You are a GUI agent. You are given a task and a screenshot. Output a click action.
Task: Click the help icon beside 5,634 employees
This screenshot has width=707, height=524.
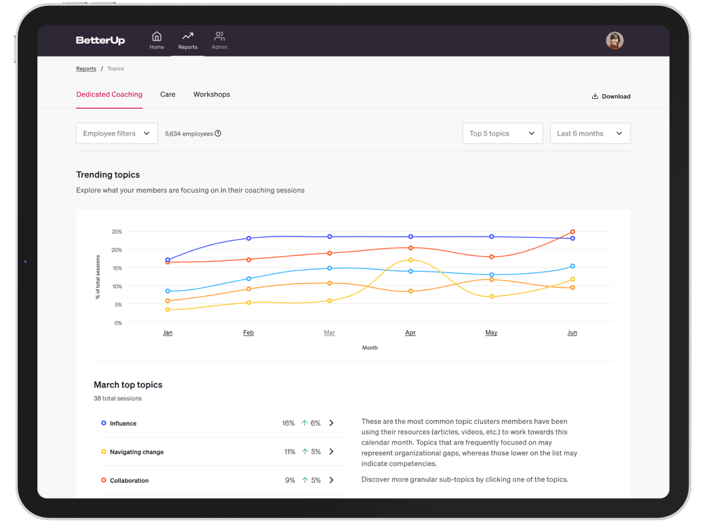tap(218, 134)
